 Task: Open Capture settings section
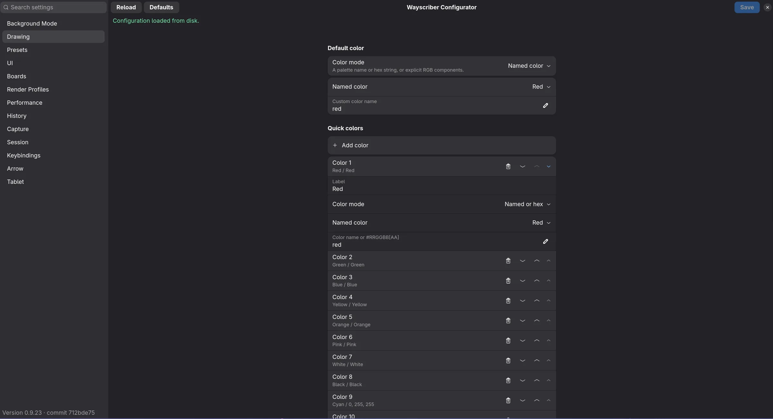(53, 129)
